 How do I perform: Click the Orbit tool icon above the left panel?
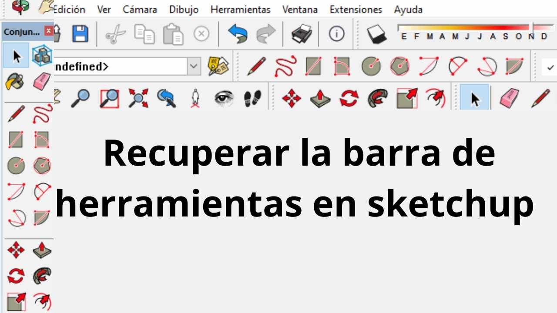click(x=20, y=6)
